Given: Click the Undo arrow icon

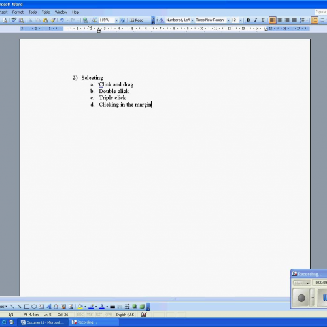Looking at the screenshot, I should [x=62, y=20].
